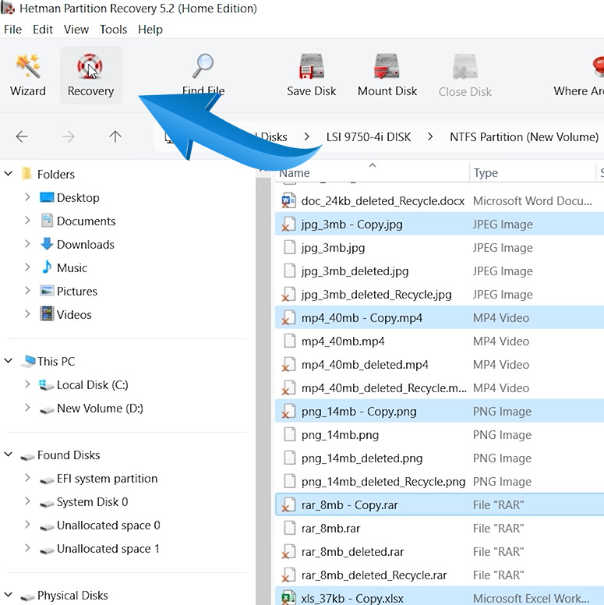Expand Unallocated space 1 node

[x=27, y=548]
